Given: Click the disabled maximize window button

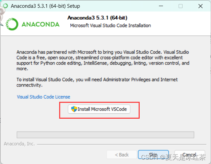Looking at the screenshot, I should coord(181,6).
